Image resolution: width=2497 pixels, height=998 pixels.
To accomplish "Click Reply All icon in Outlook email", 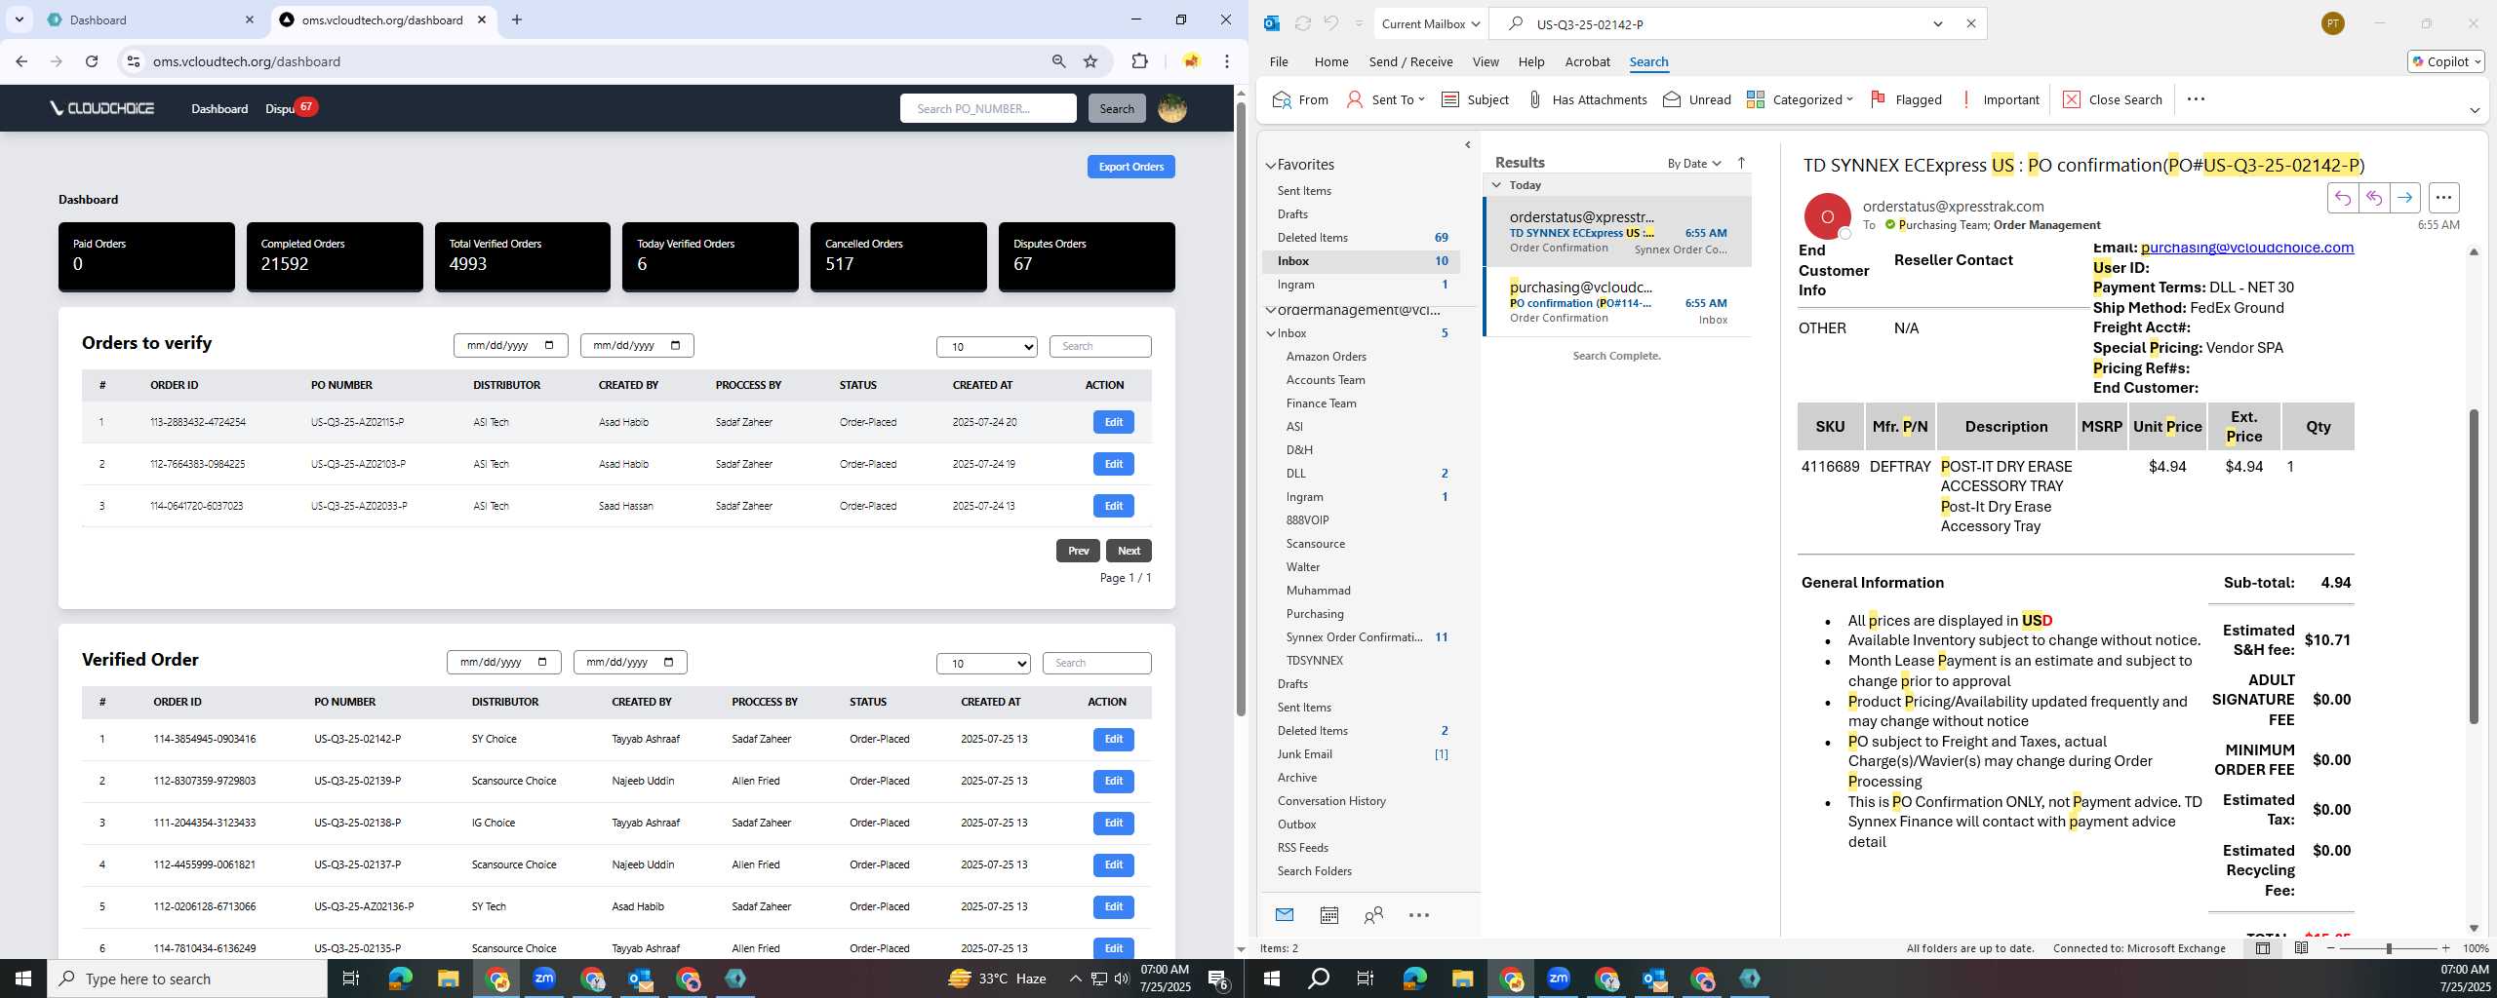I will (x=2373, y=198).
